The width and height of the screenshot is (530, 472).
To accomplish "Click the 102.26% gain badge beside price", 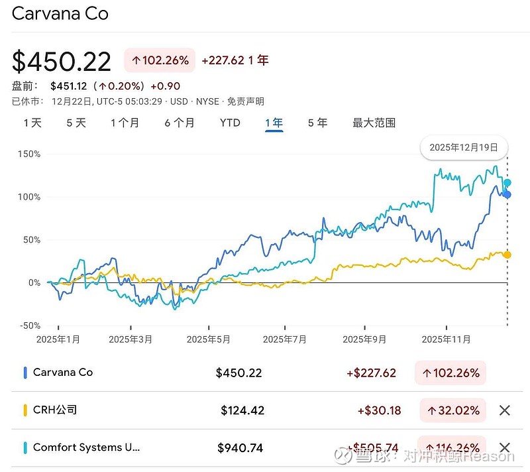I will pos(160,60).
